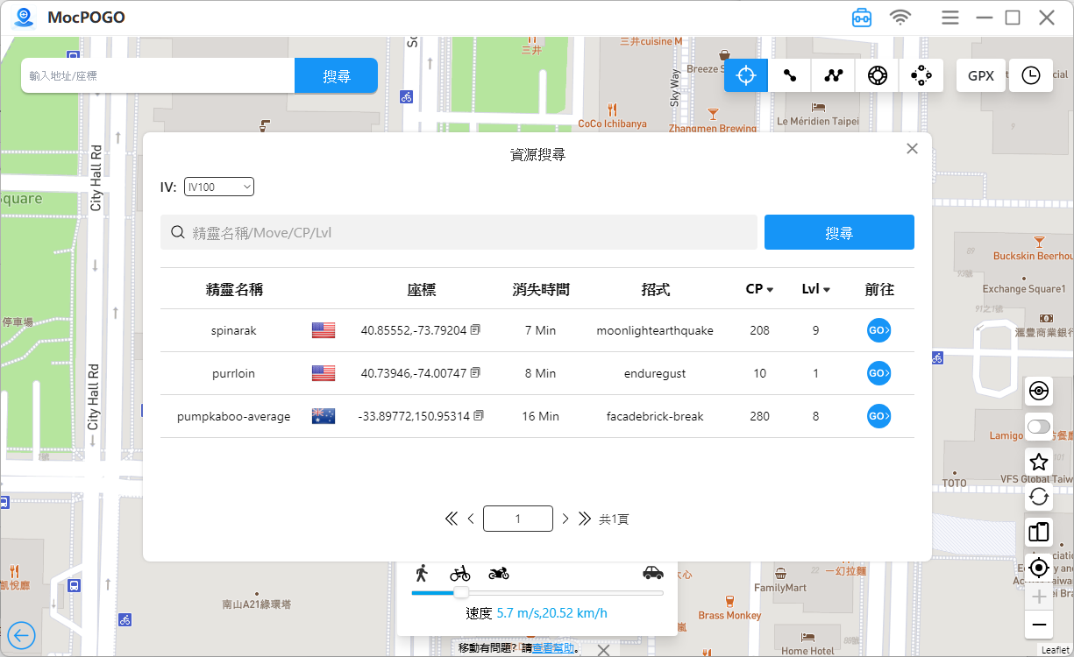Image resolution: width=1074 pixels, height=657 pixels.
Task: Select the walking speed mode
Action: point(422,573)
